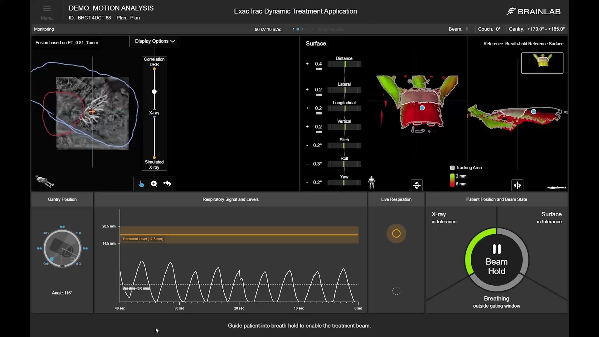
Task: Click the gantry position dial
Action: 62,249
